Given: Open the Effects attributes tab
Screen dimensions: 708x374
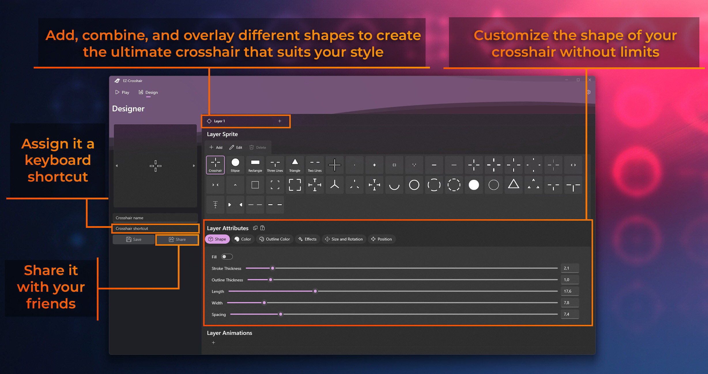Looking at the screenshot, I should click(x=307, y=239).
